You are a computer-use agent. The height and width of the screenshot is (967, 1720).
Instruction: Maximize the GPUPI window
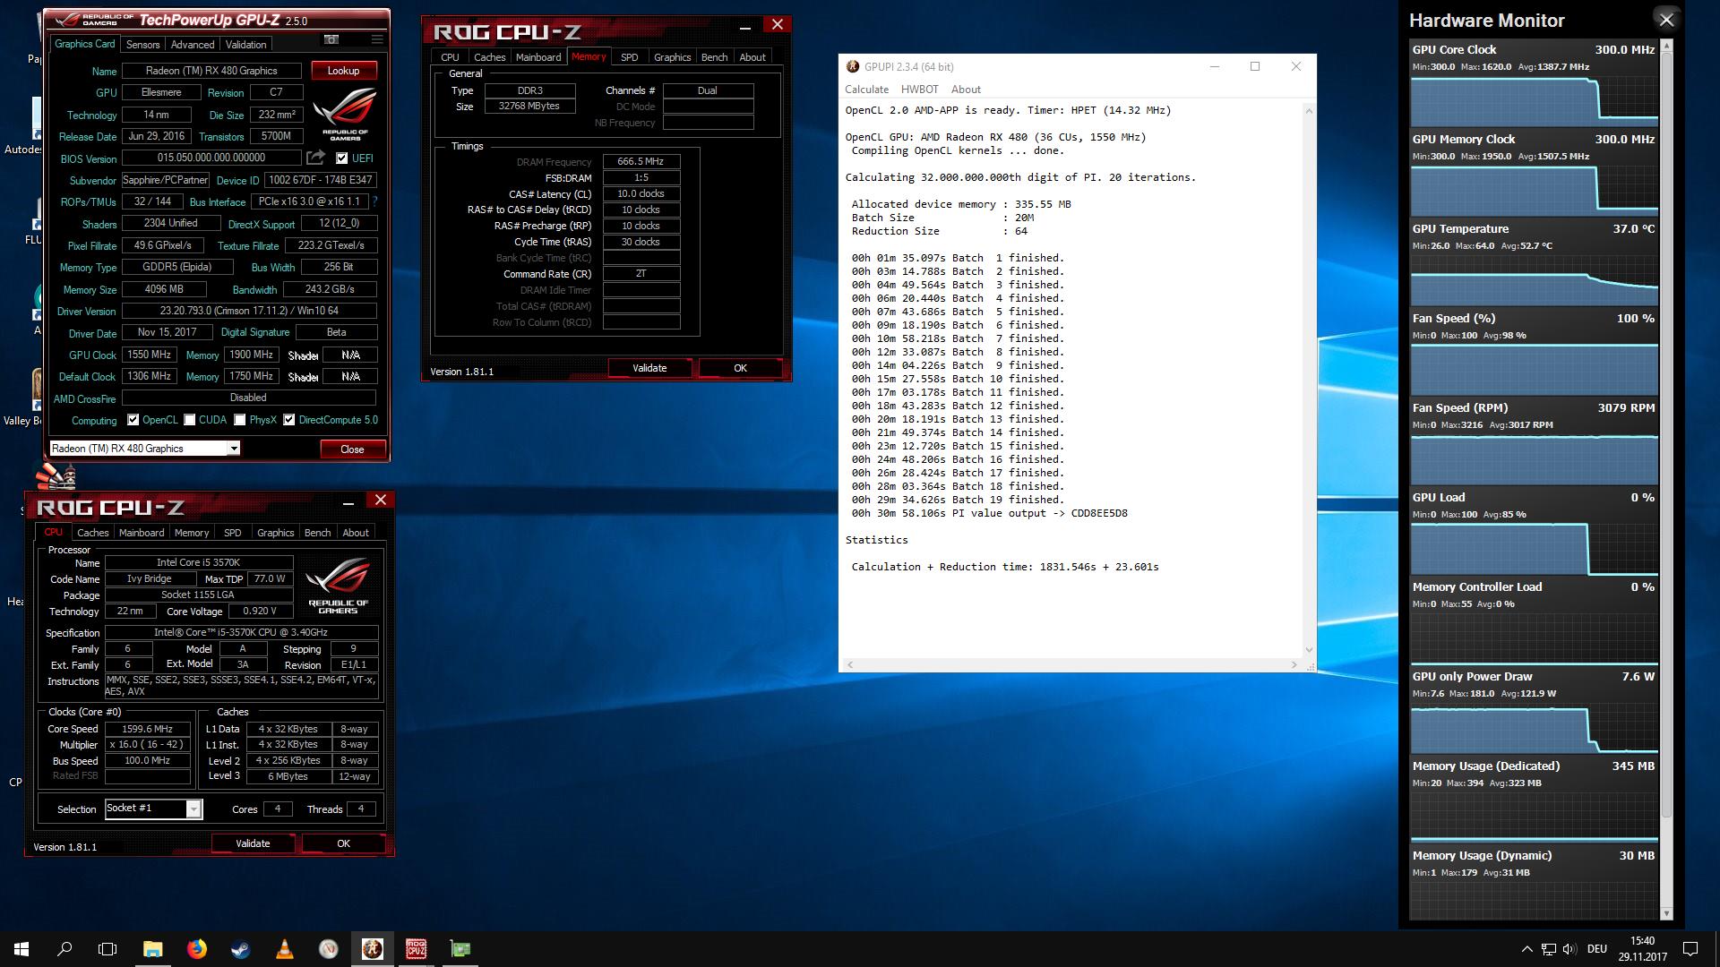1255,66
